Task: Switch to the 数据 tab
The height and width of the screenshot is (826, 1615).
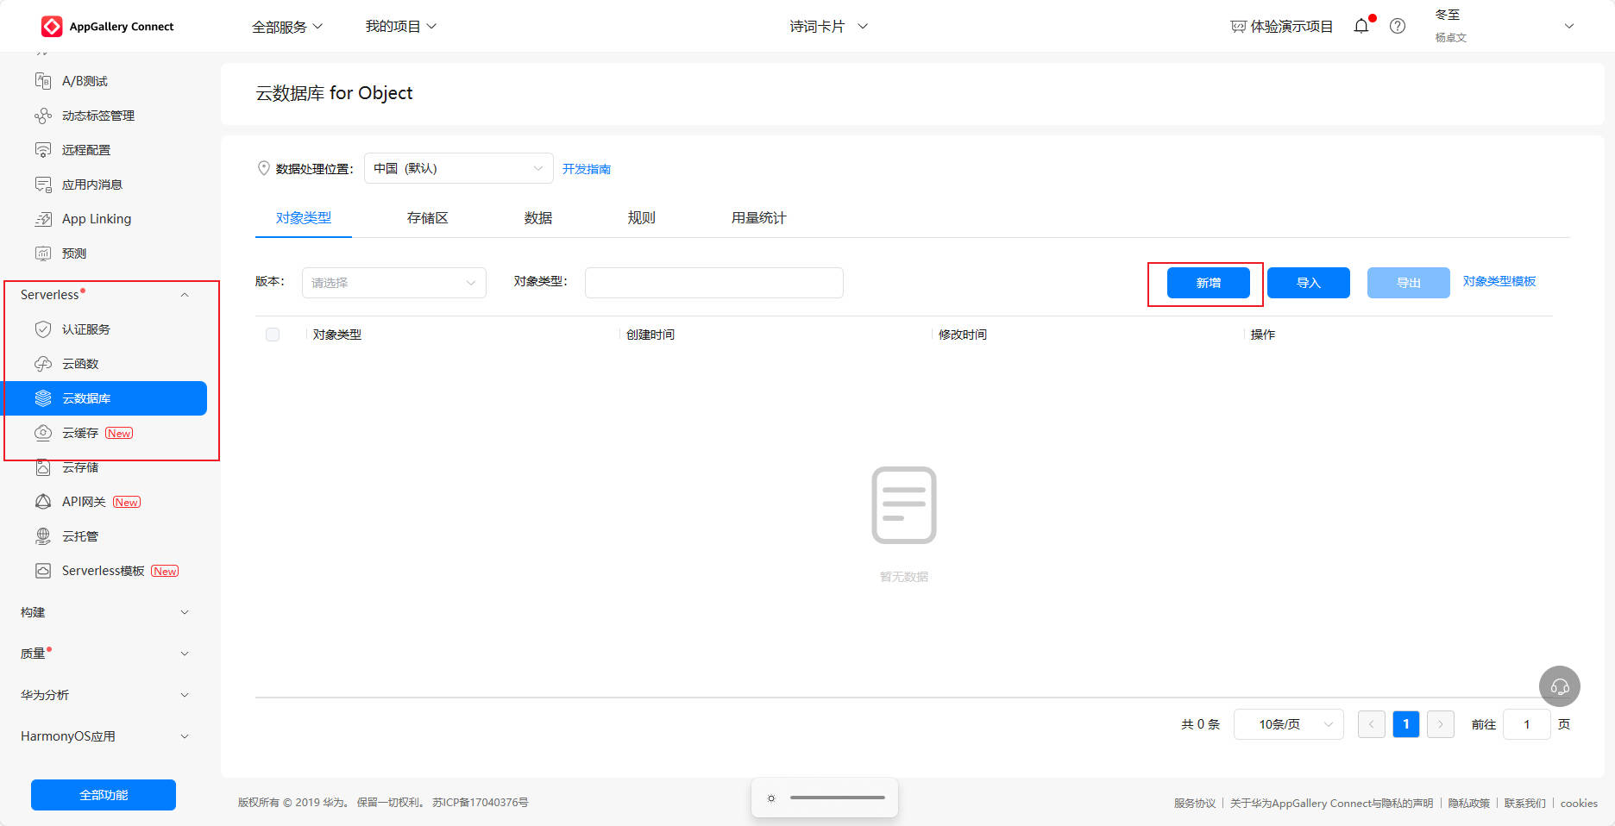Action: pyautogui.click(x=538, y=218)
